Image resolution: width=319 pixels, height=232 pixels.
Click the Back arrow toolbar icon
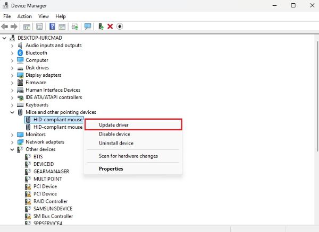click(4, 26)
